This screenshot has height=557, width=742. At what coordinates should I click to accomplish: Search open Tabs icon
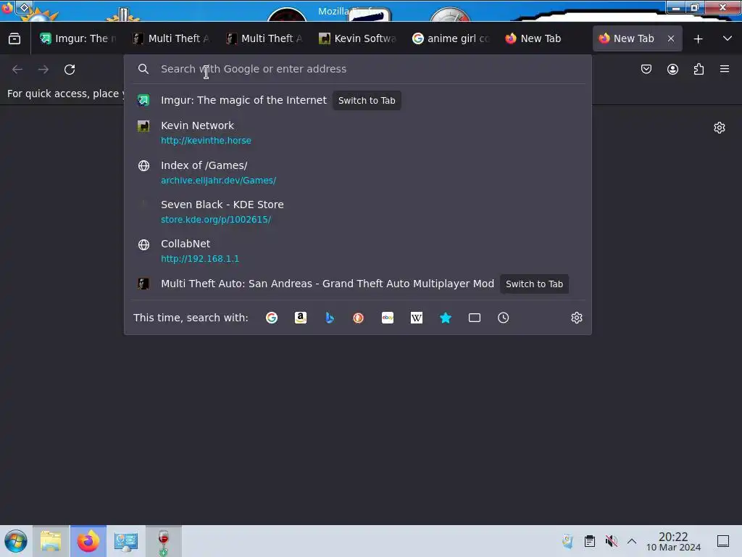pos(475,318)
